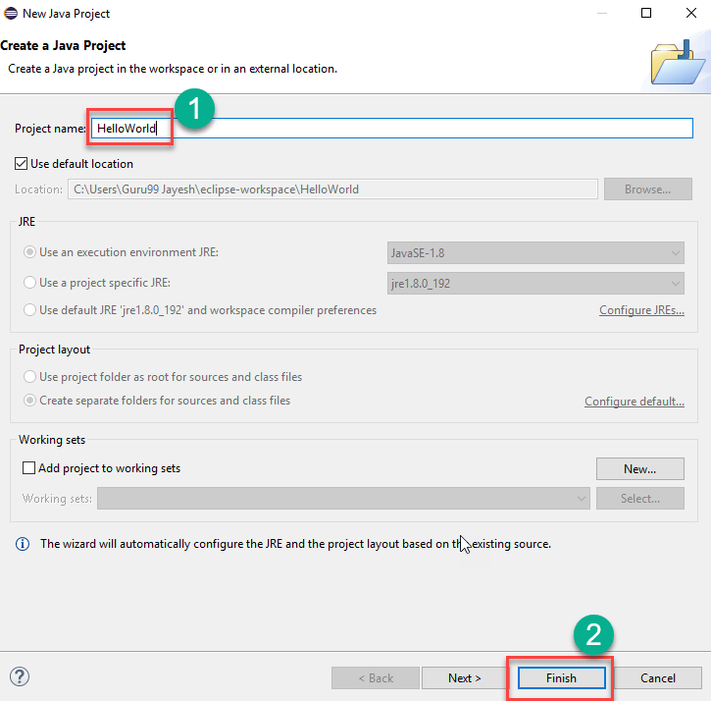711x701 pixels.
Task: Click the help question mark icon
Action: pyautogui.click(x=20, y=676)
